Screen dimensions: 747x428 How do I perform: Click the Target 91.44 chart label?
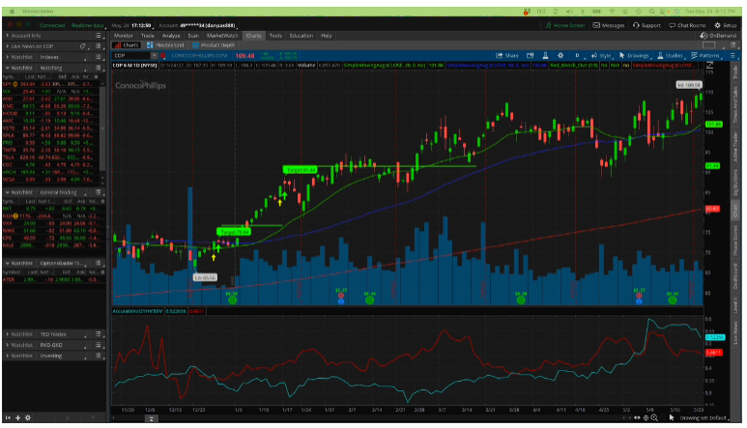click(300, 169)
